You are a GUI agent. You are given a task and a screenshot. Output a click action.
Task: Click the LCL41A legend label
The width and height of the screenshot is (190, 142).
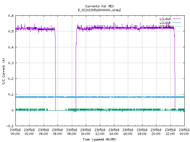[x=165, y=19]
